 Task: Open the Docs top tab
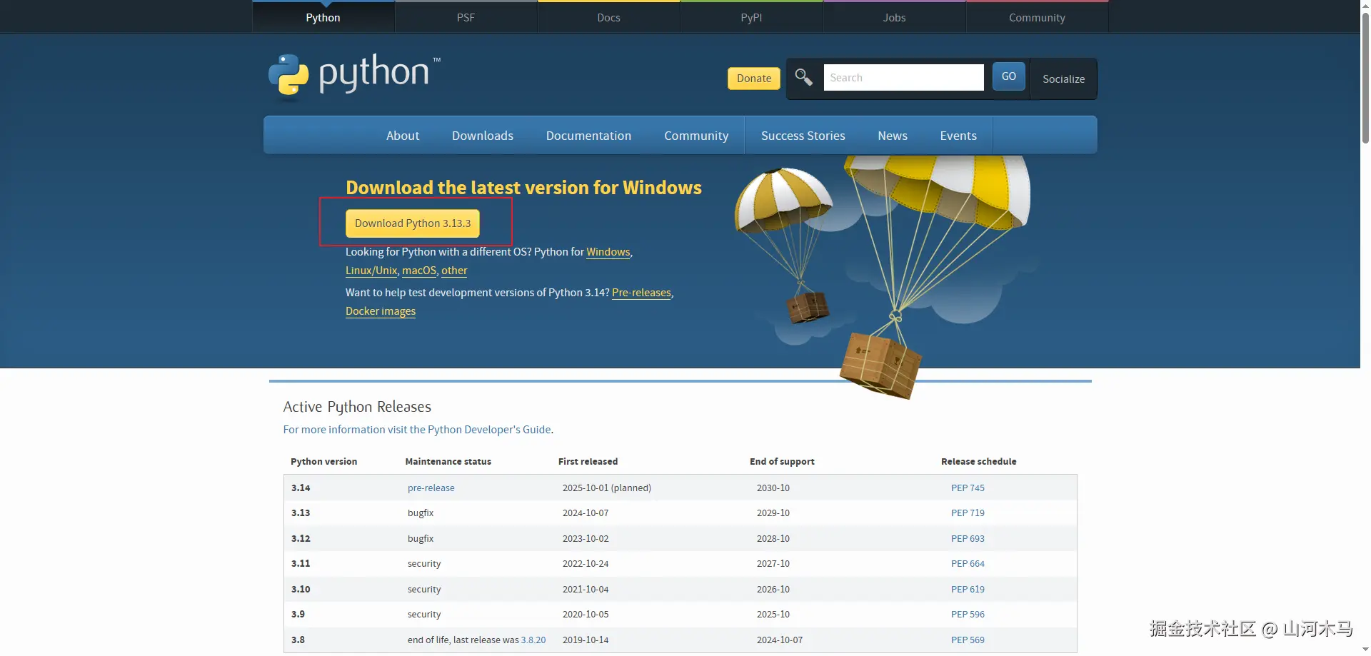[x=608, y=17]
